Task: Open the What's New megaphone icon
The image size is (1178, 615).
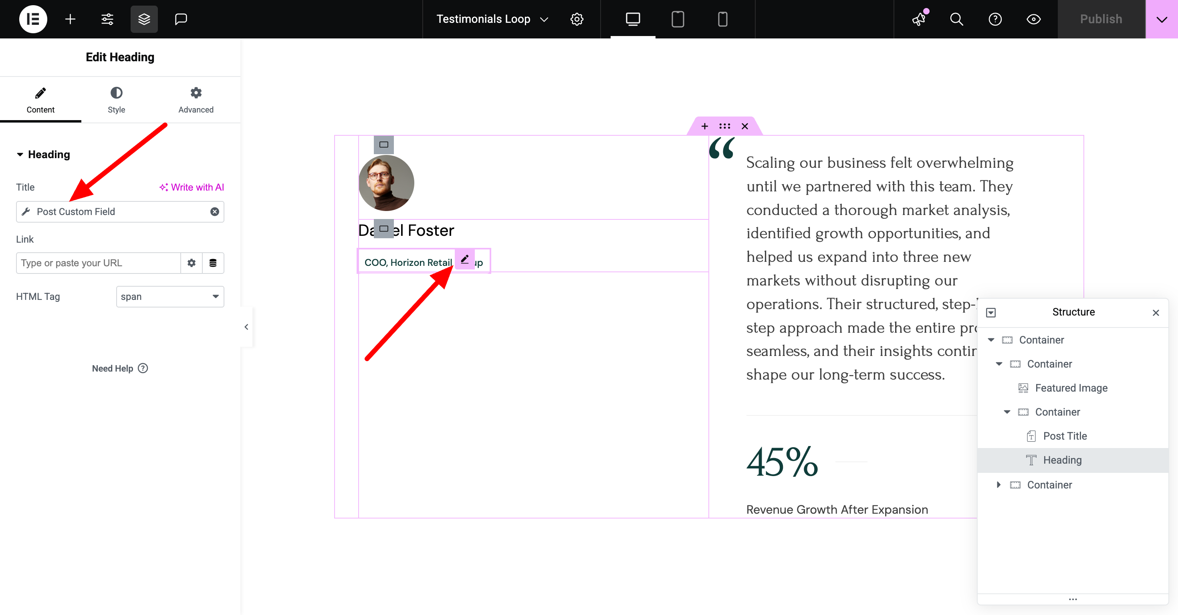Action: pos(919,19)
